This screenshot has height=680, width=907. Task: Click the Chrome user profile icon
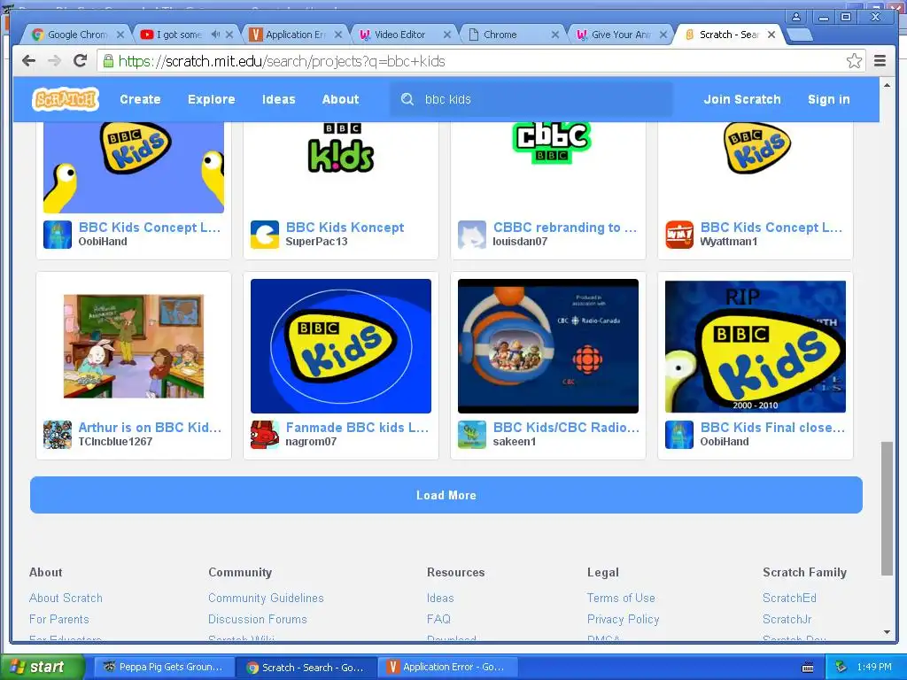click(x=796, y=18)
